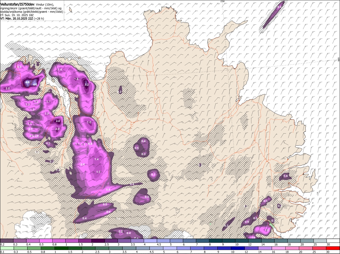Click the 0.7 value in central blob

(153, 175)
